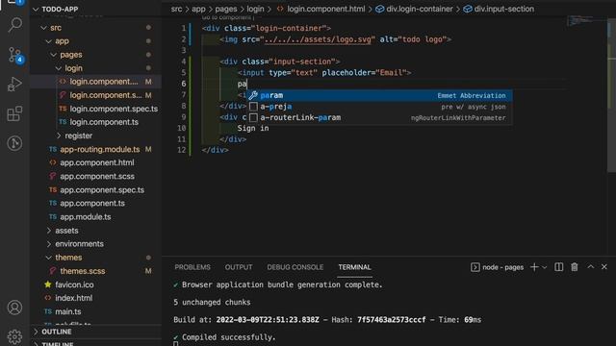
Task: Follow the ../../../assets/logo.svg path link
Action: tap(318, 39)
